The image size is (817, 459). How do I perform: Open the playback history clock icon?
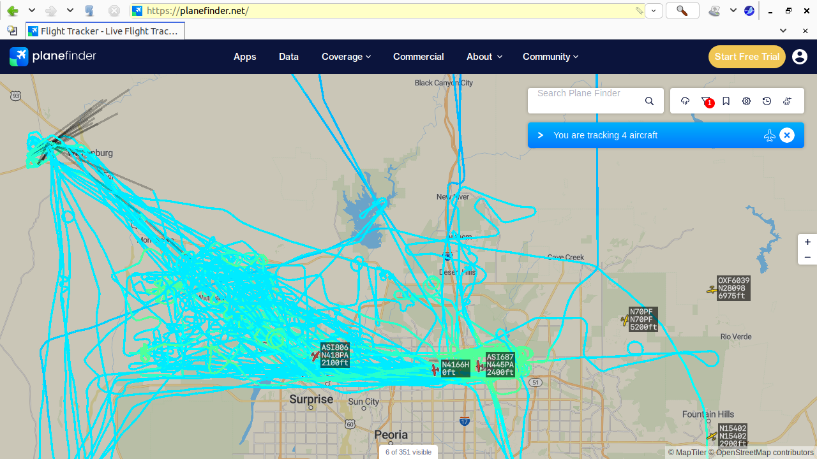767,101
